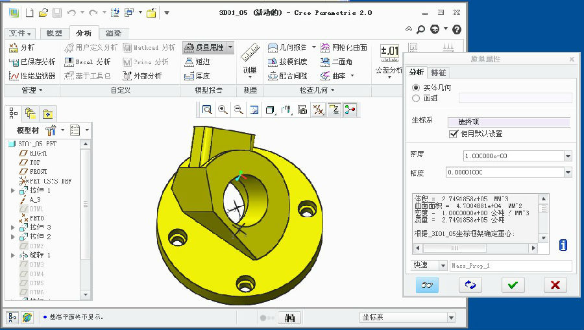
Task: Click the green checkmark accept button
Action: 513,285
